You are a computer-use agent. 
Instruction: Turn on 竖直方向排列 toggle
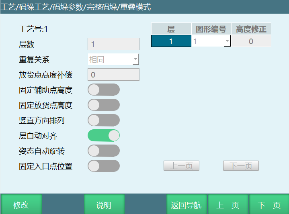coord(104,120)
